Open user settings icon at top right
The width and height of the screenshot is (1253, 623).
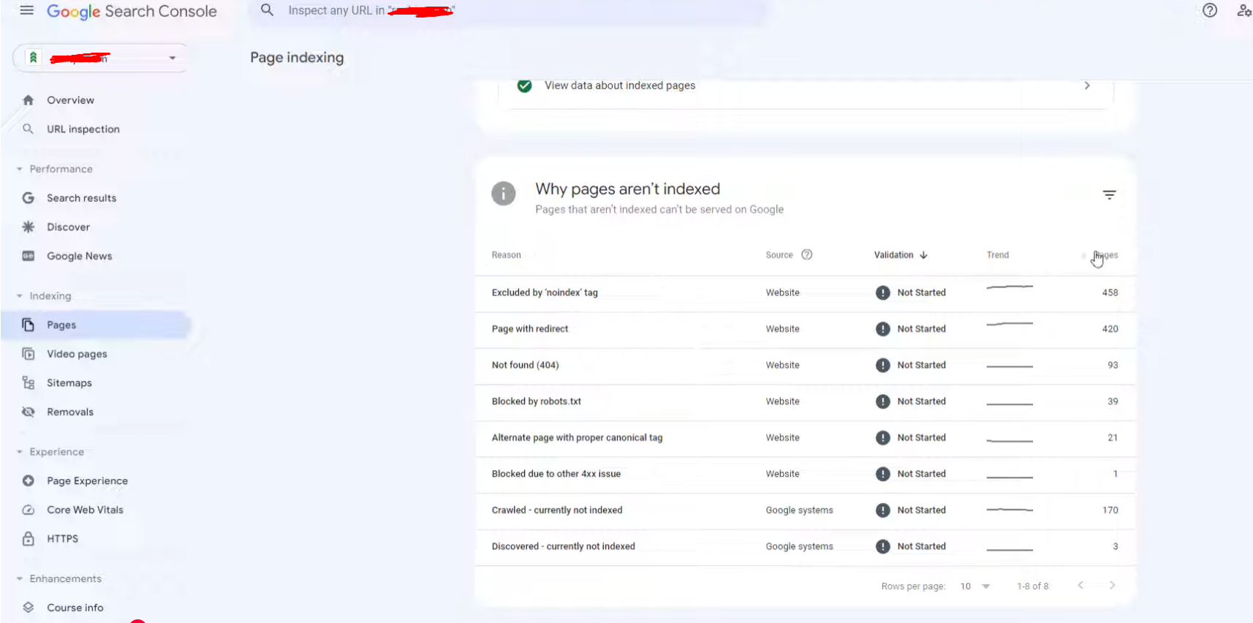tap(1243, 10)
